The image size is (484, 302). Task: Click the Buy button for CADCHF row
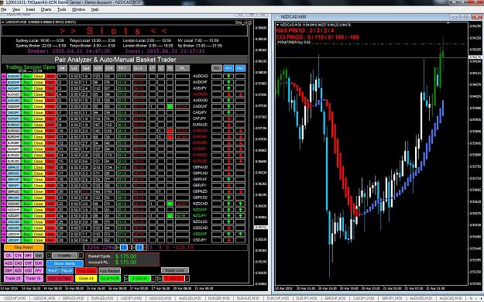[x=27, y=107]
